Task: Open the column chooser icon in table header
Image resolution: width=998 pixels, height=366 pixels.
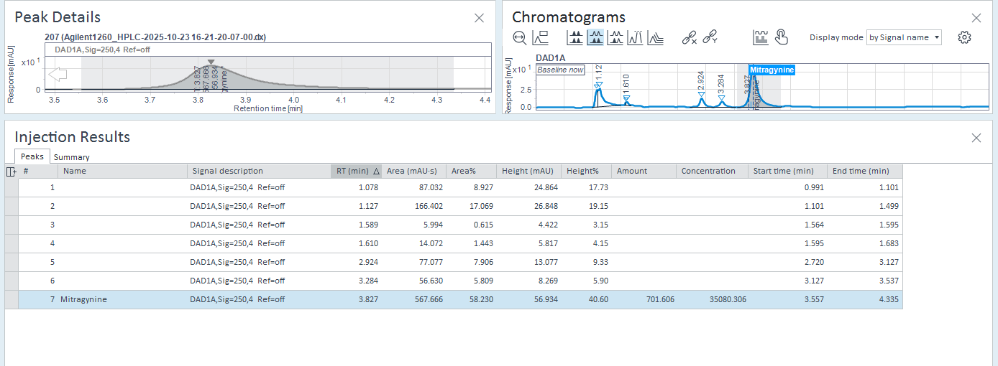Action: click(x=11, y=171)
